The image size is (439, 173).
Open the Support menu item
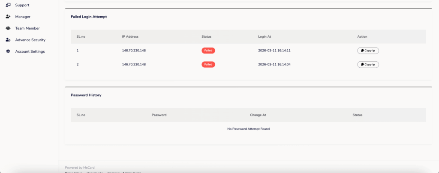pyautogui.click(x=22, y=5)
